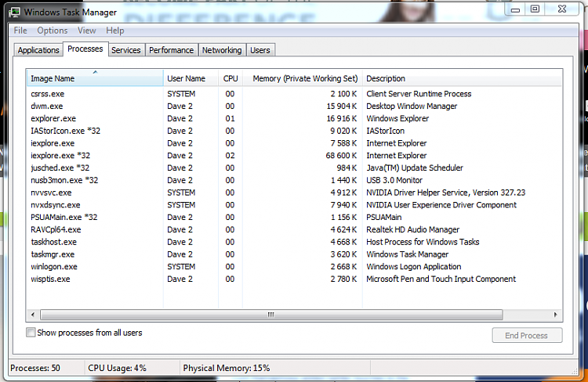
Task: Click the Processes: 50 status entry
Action: click(34, 368)
